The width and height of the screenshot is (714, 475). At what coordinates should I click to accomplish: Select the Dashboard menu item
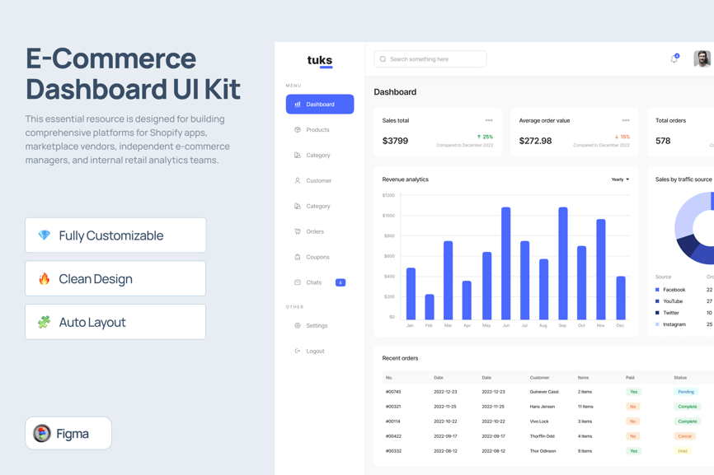(x=320, y=105)
